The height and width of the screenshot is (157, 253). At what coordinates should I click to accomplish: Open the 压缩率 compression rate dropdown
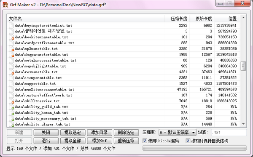tap(178, 133)
